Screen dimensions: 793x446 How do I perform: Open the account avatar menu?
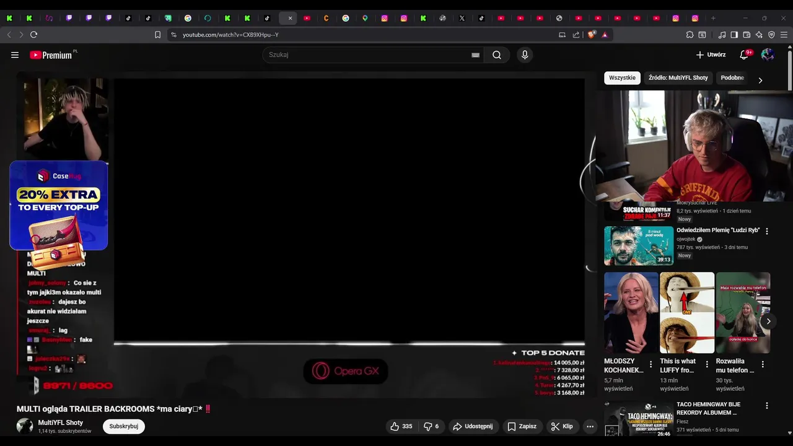[768, 55]
